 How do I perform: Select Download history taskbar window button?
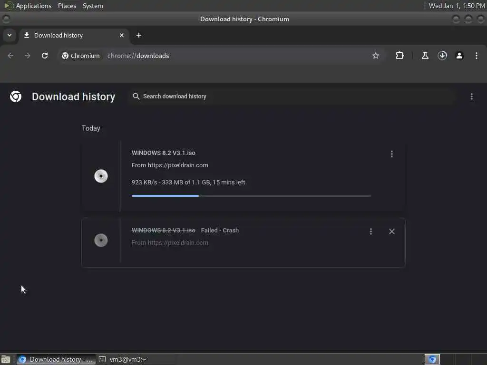coord(56,359)
